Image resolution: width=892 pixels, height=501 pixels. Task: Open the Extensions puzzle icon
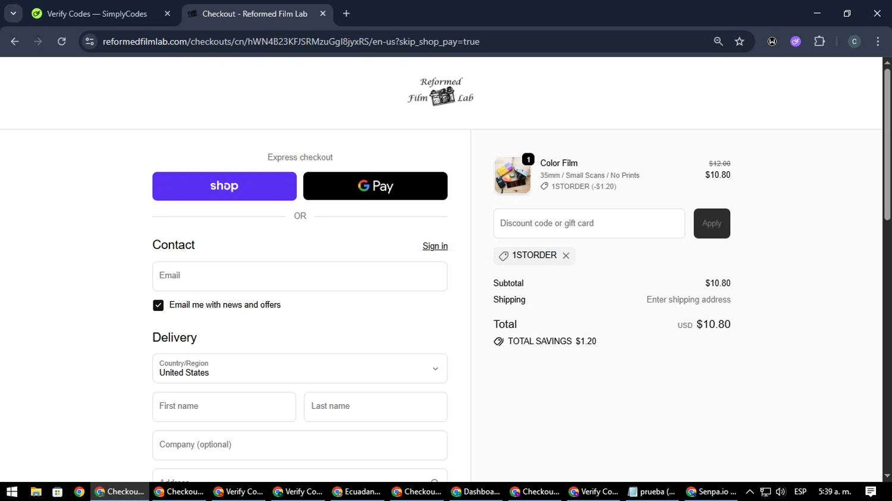pos(819,42)
